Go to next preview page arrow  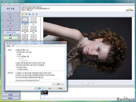[93, 83]
